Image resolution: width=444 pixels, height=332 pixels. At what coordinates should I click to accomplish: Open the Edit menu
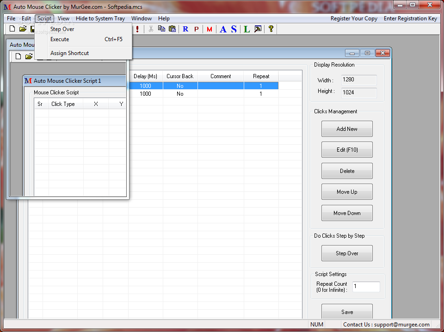click(x=26, y=18)
